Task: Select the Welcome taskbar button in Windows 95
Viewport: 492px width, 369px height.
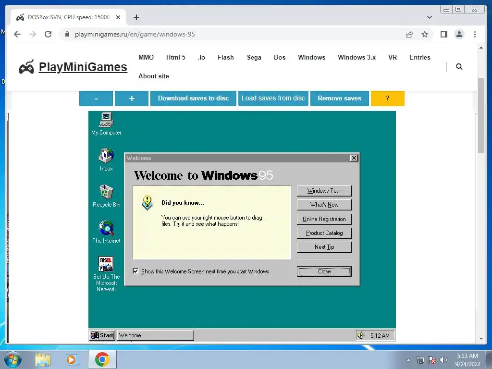Action: tap(156, 335)
